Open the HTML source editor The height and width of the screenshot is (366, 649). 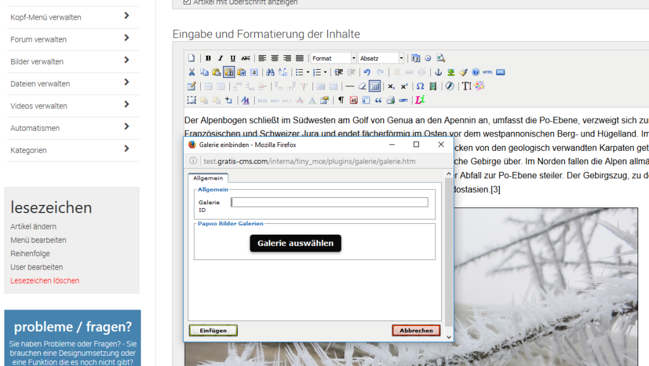487,72
